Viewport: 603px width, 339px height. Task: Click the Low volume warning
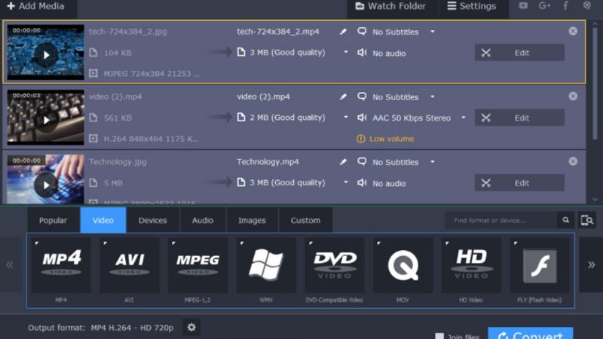385,139
